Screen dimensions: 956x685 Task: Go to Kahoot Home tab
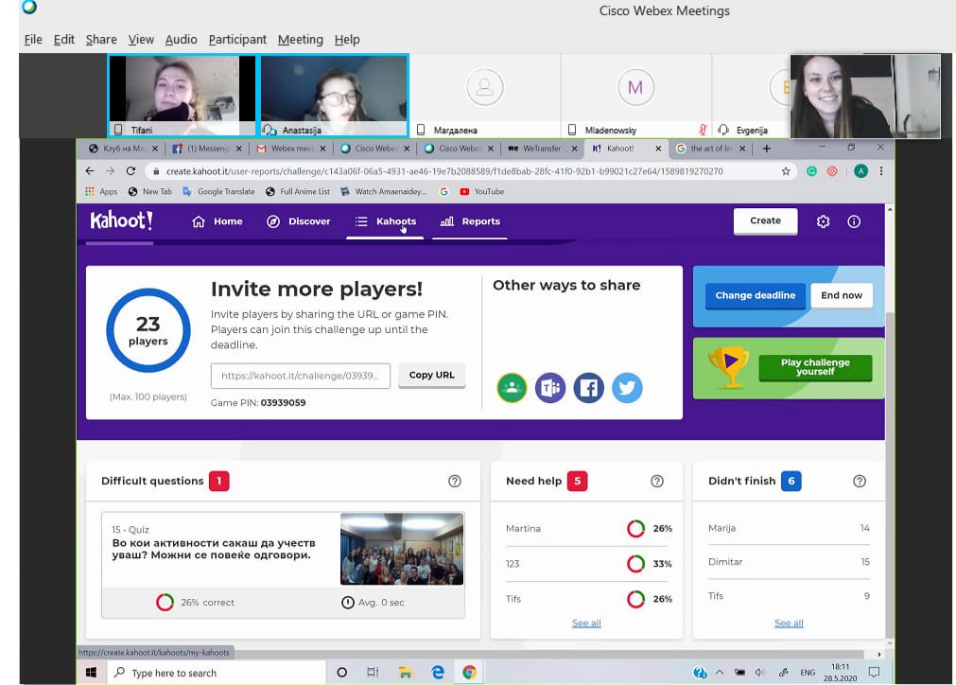point(217,221)
